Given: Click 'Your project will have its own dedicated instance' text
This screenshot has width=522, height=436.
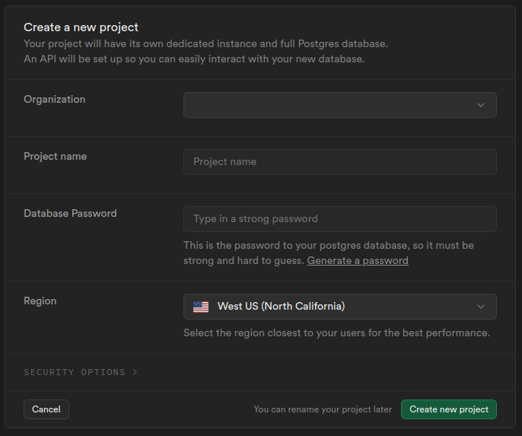Looking at the screenshot, I should pos(205,43).
